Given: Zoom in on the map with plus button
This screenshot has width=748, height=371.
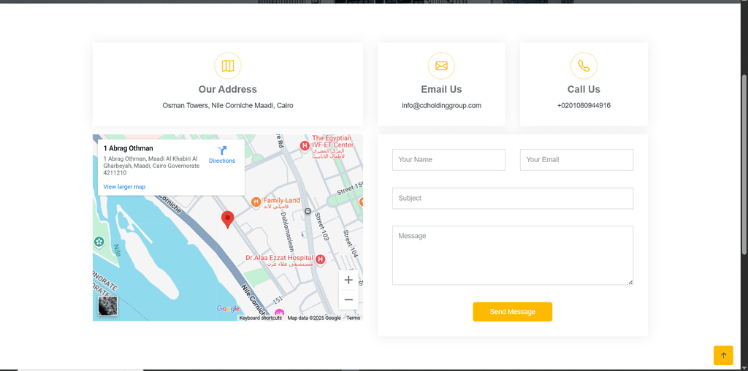Looking at the screenshot, I should point(348,280).
